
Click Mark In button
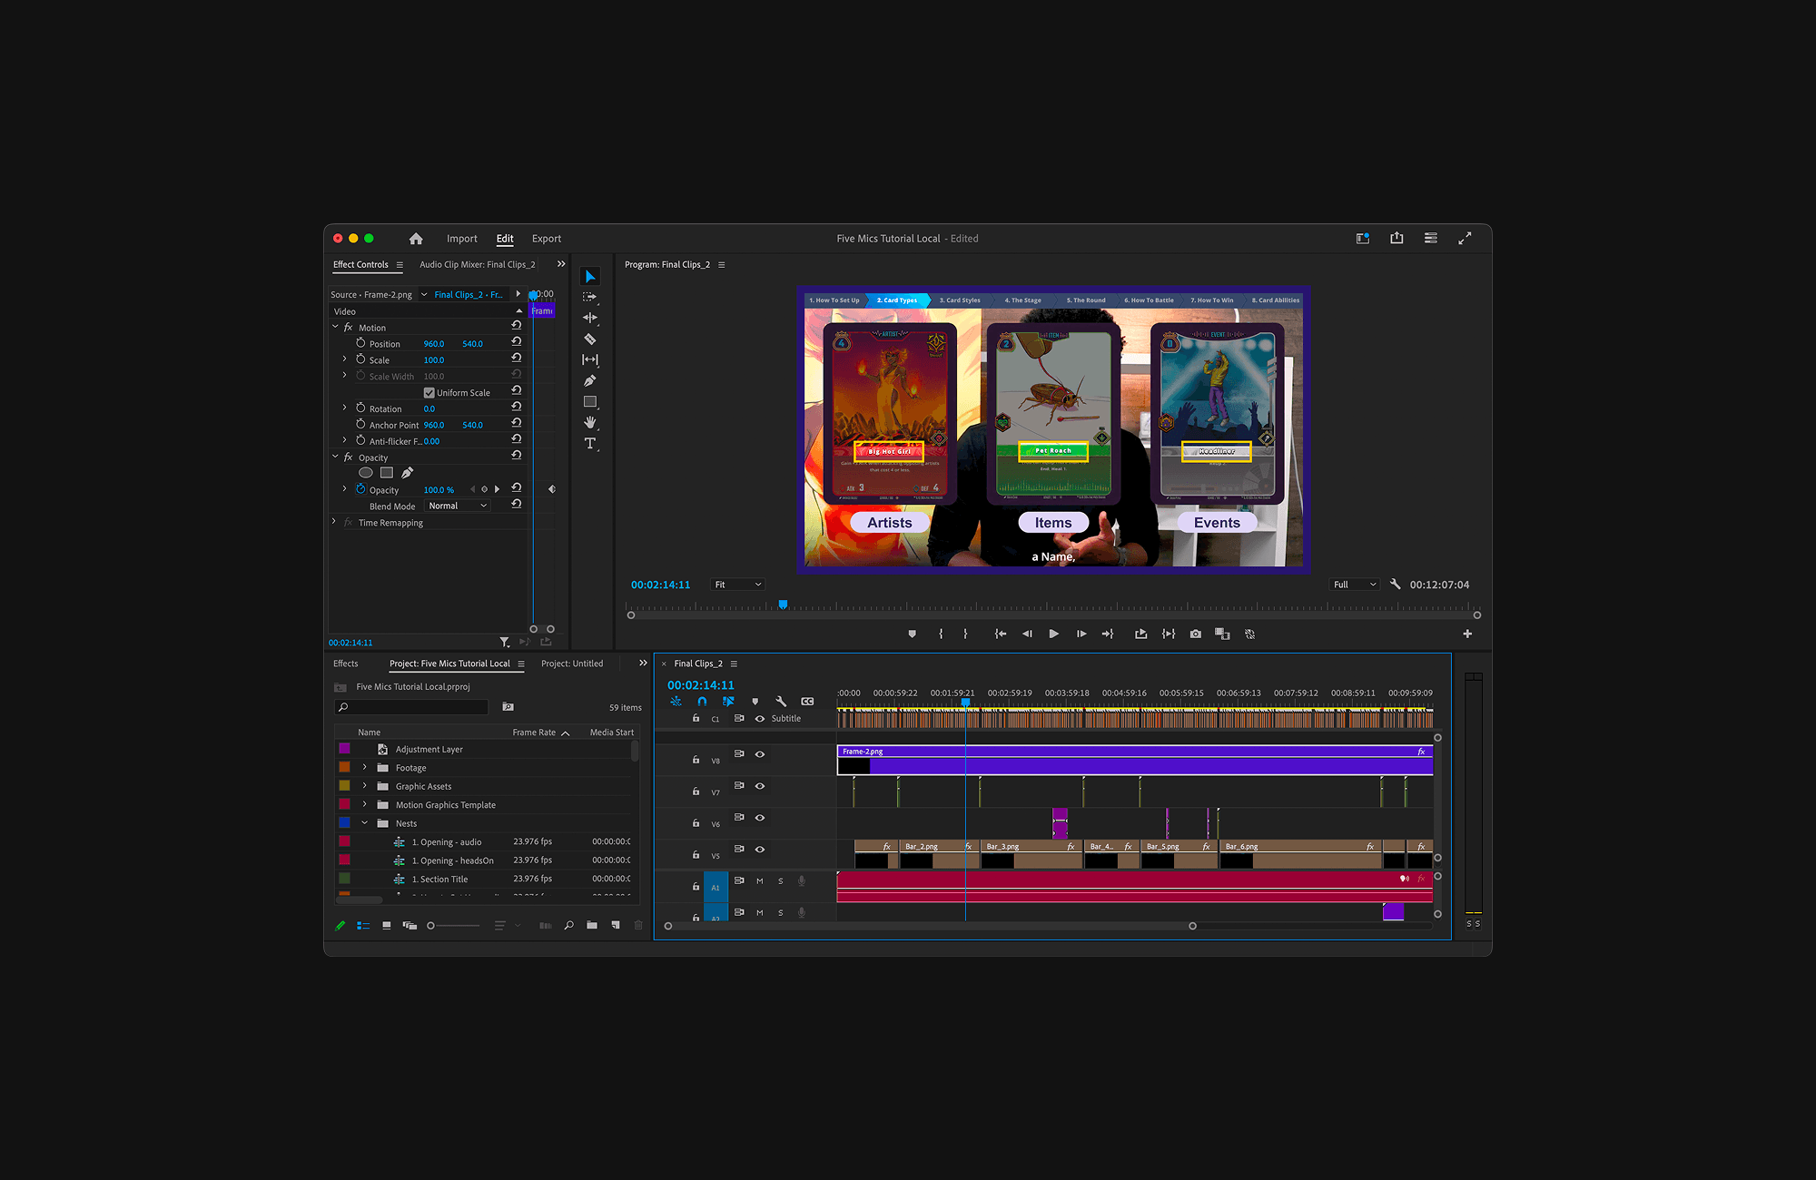coord(941,634)
